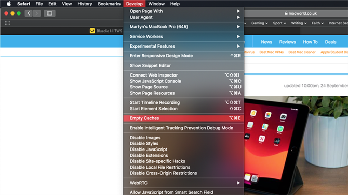Expand Open Page With submenu
348x195 pixels.
coord(184,11)
